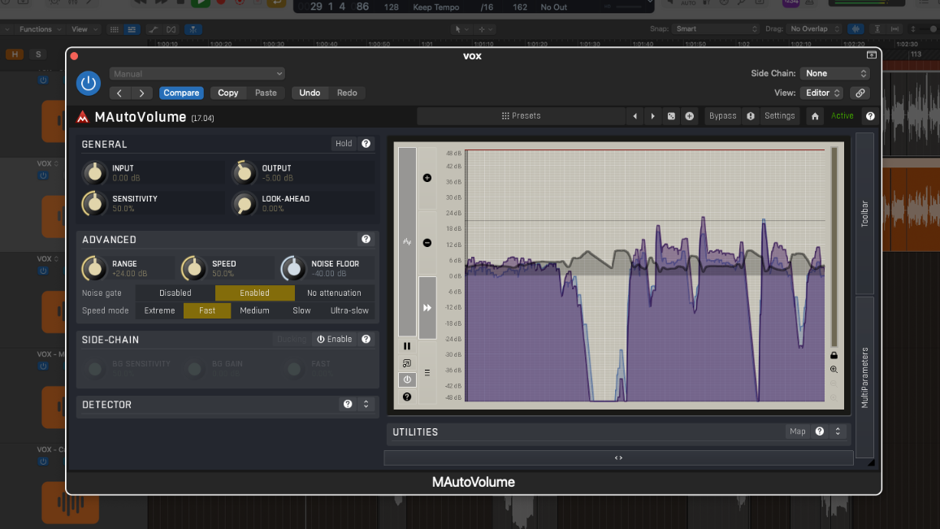940x529 pixels.
Task: Click the Speed knob
Action: [193, 268]
